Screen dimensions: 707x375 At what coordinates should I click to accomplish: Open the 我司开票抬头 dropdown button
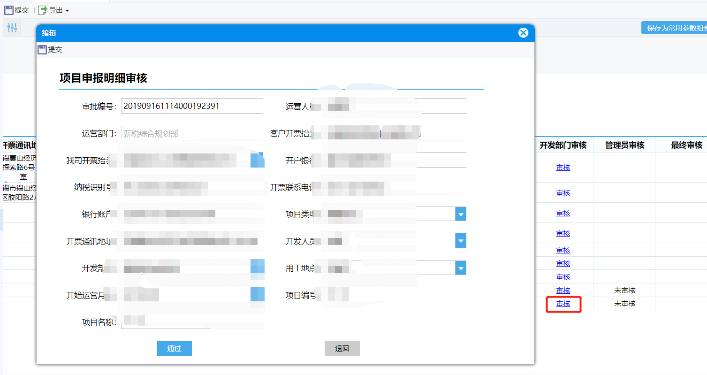[x=258, y=160]
